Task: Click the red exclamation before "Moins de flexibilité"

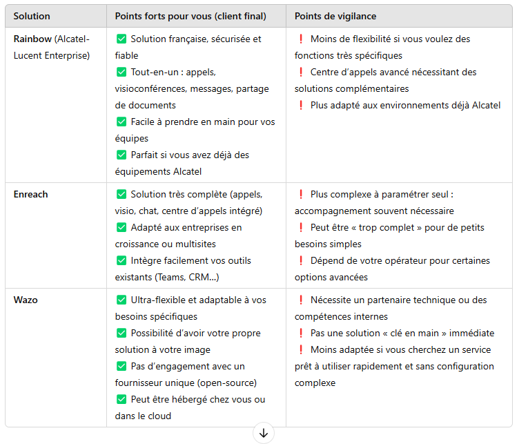Action: pyautogui.click(x=301, y=39)
